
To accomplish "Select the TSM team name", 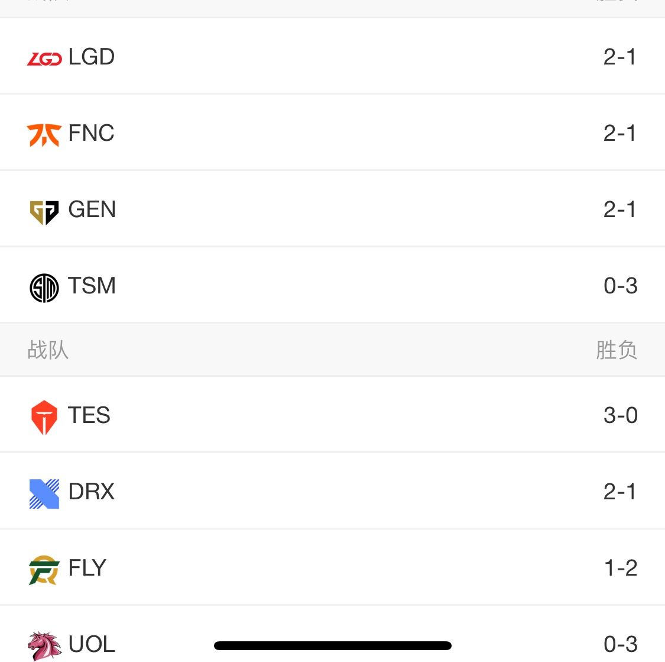I will pyautogui.click(x=92, y=285).
